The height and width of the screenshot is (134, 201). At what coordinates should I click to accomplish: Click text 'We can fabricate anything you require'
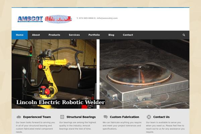click(122, 123)
